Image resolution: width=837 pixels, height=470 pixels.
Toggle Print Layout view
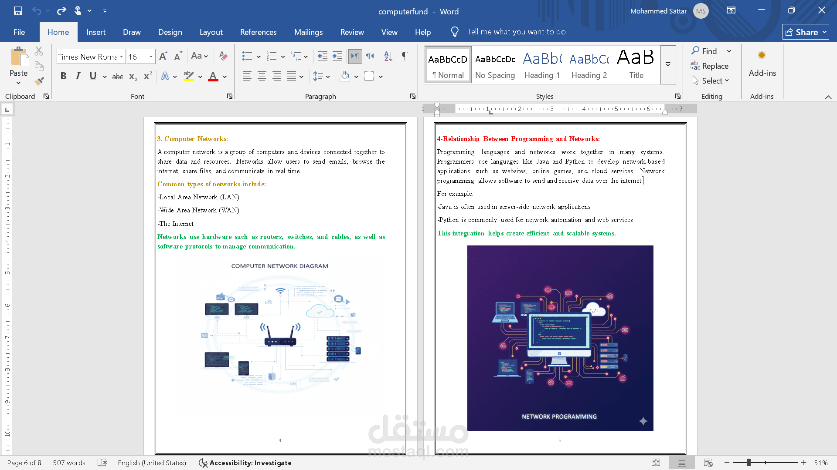[682, 463]
